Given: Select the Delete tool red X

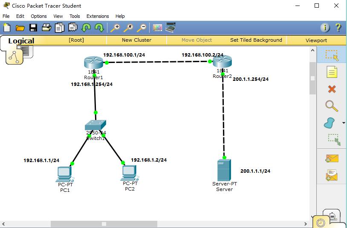Looking at the screenshot, I should (x=332, y=89).
